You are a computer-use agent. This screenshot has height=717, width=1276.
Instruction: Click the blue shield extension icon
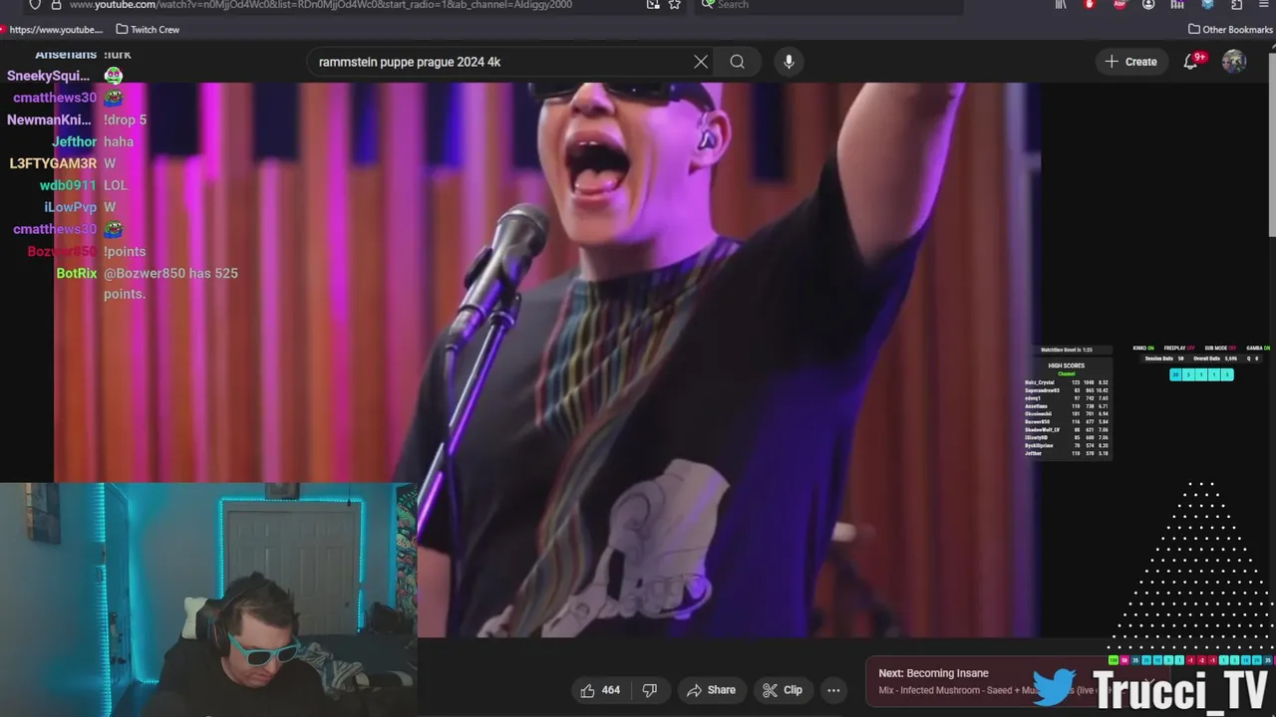pyautogui.click(x=1208, y=5)
